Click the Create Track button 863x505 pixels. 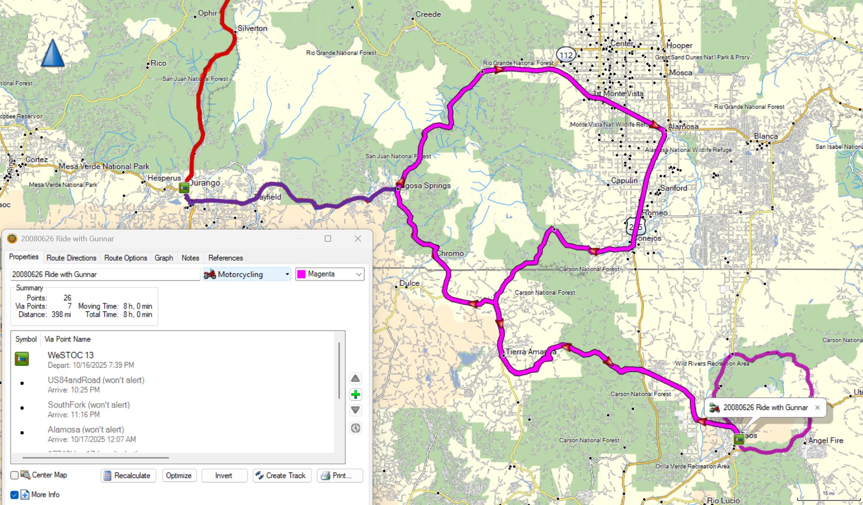282,475
